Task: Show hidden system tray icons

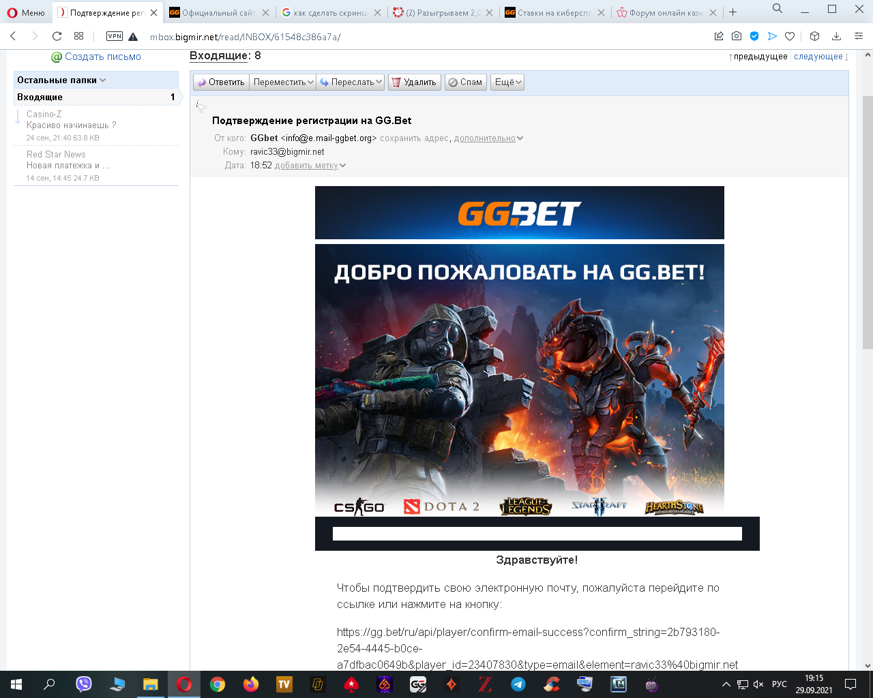Action: tap(726, 684)
